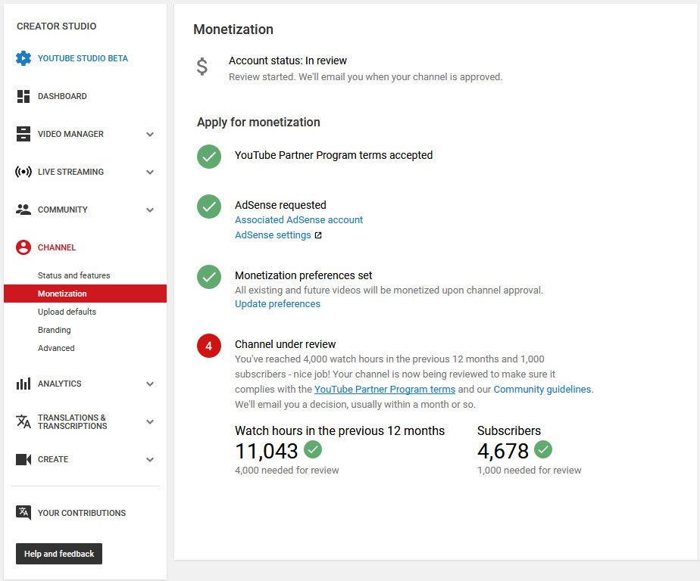This screenshot has width=700, height=581.
Task: Open Upload defaults under Channel
Action: [x=67, y=312]
